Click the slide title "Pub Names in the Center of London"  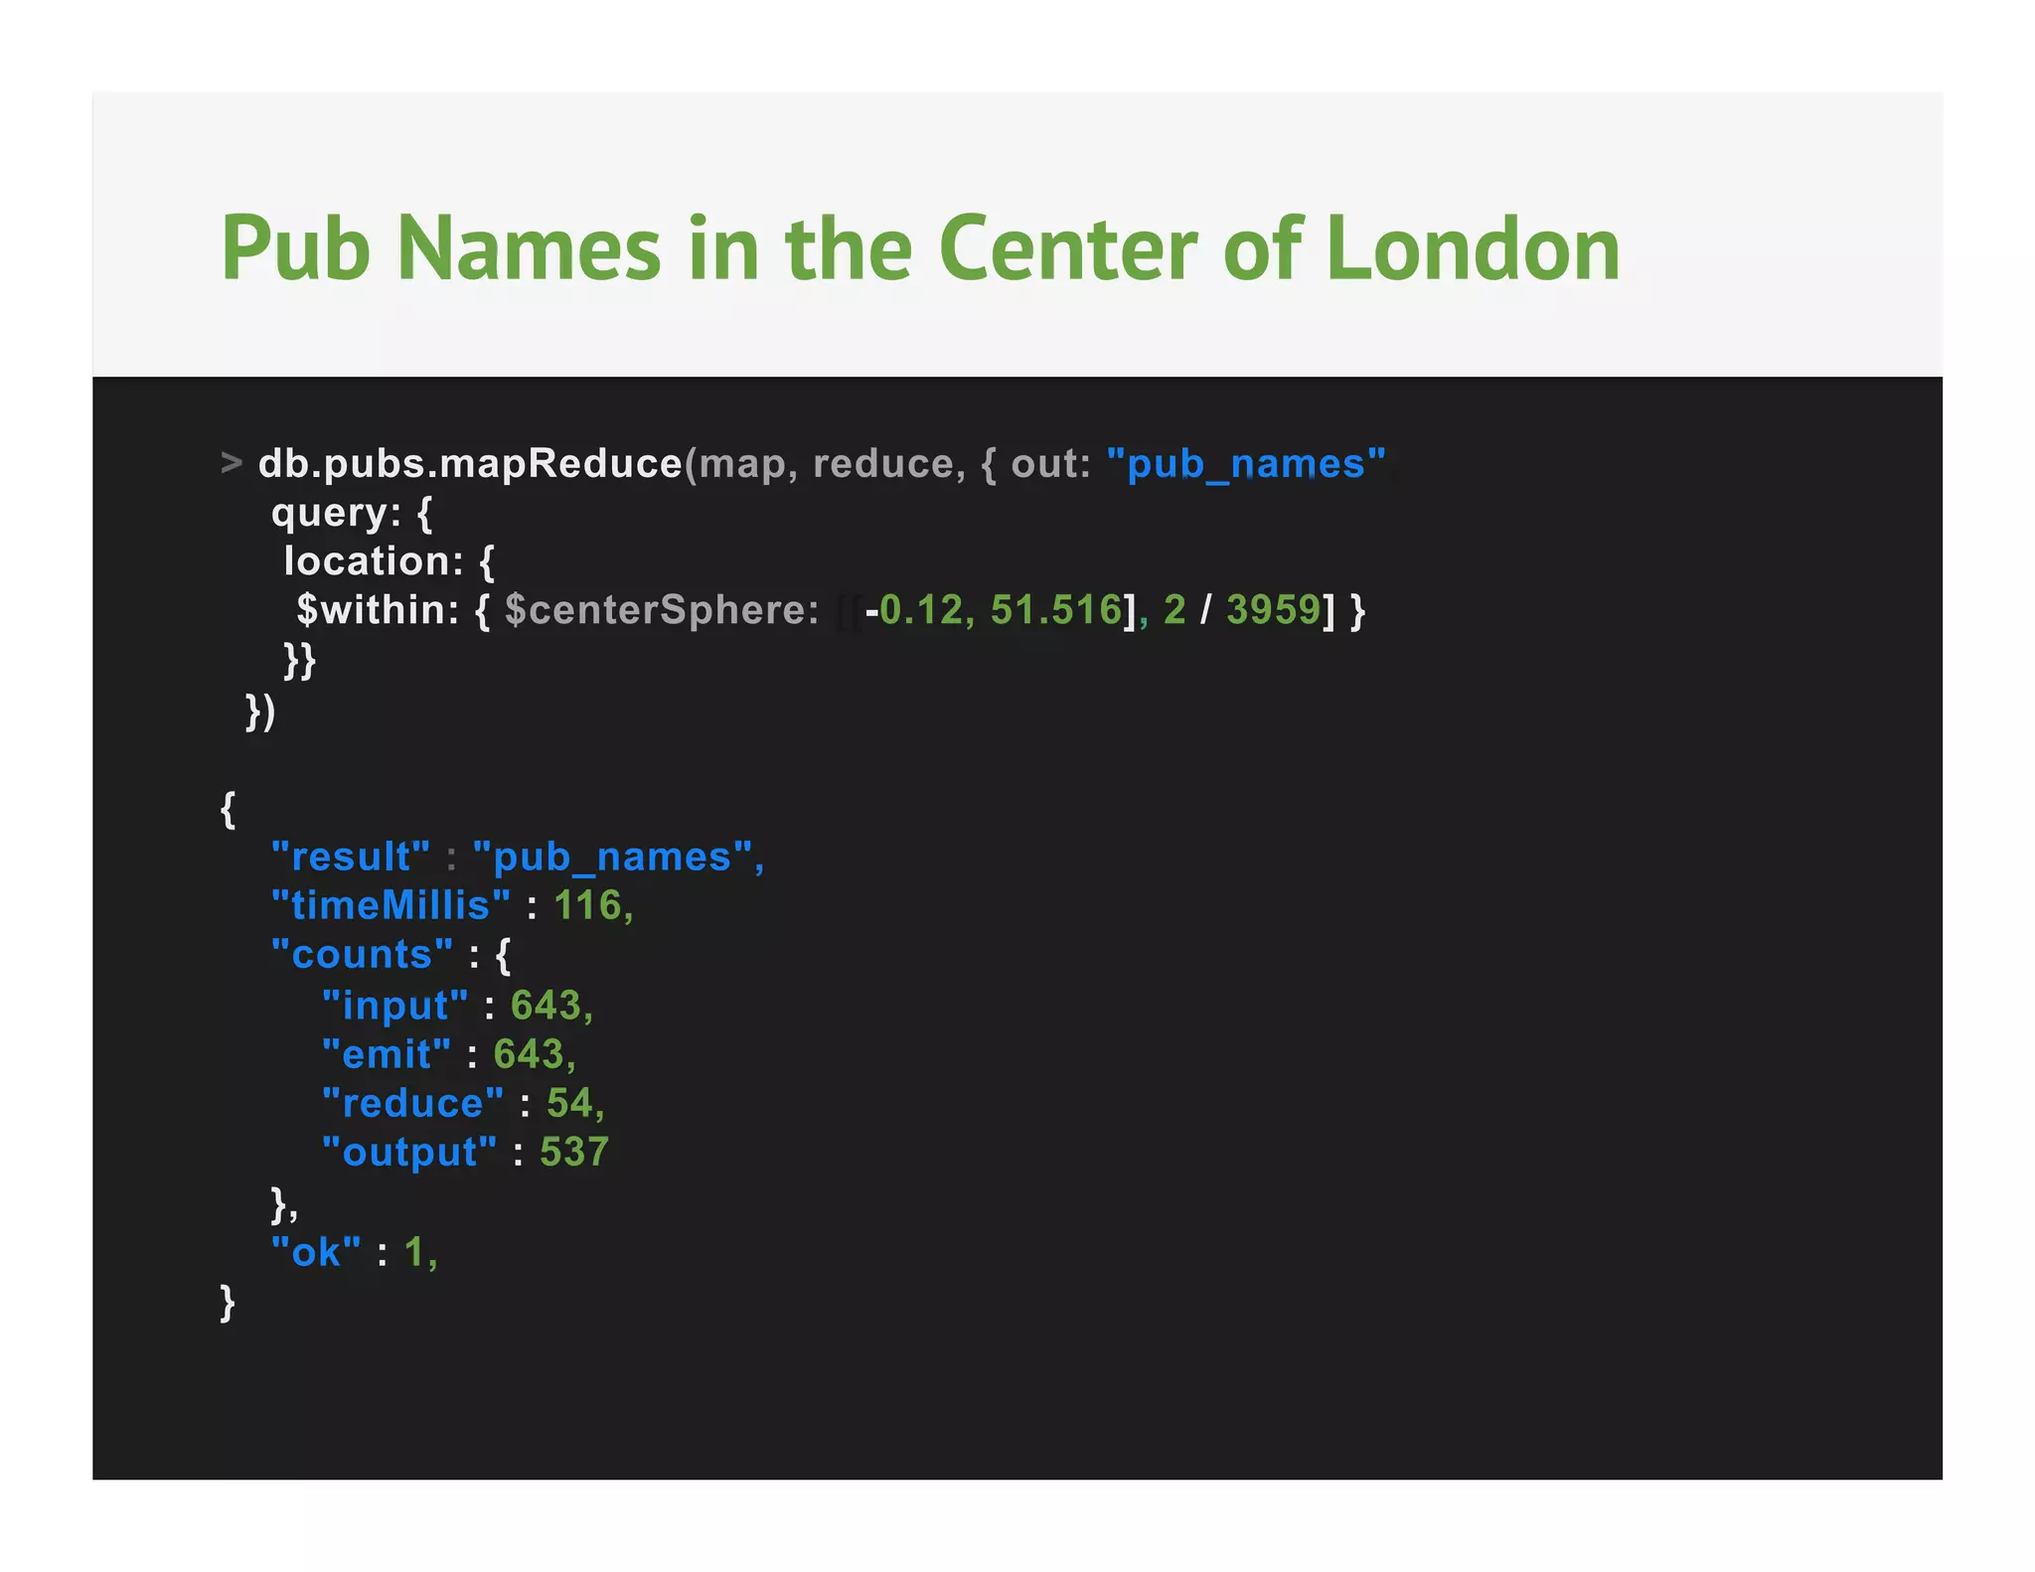click(x=920, y=248)
